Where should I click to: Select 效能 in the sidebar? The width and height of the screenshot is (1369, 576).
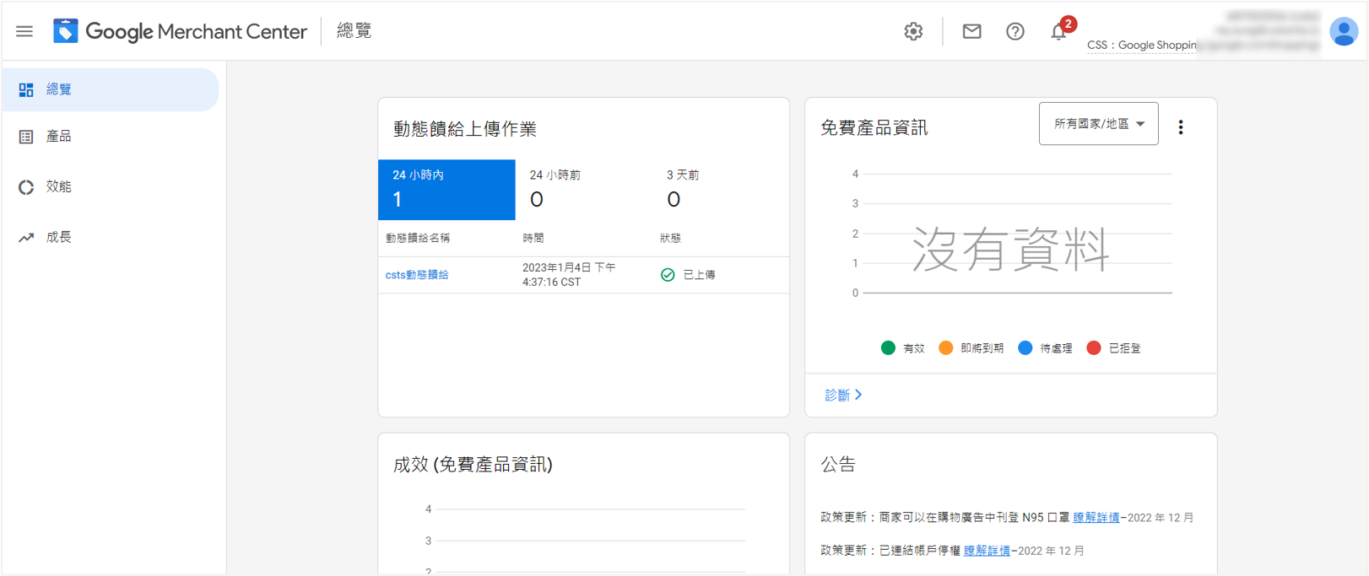coord(111,187)
